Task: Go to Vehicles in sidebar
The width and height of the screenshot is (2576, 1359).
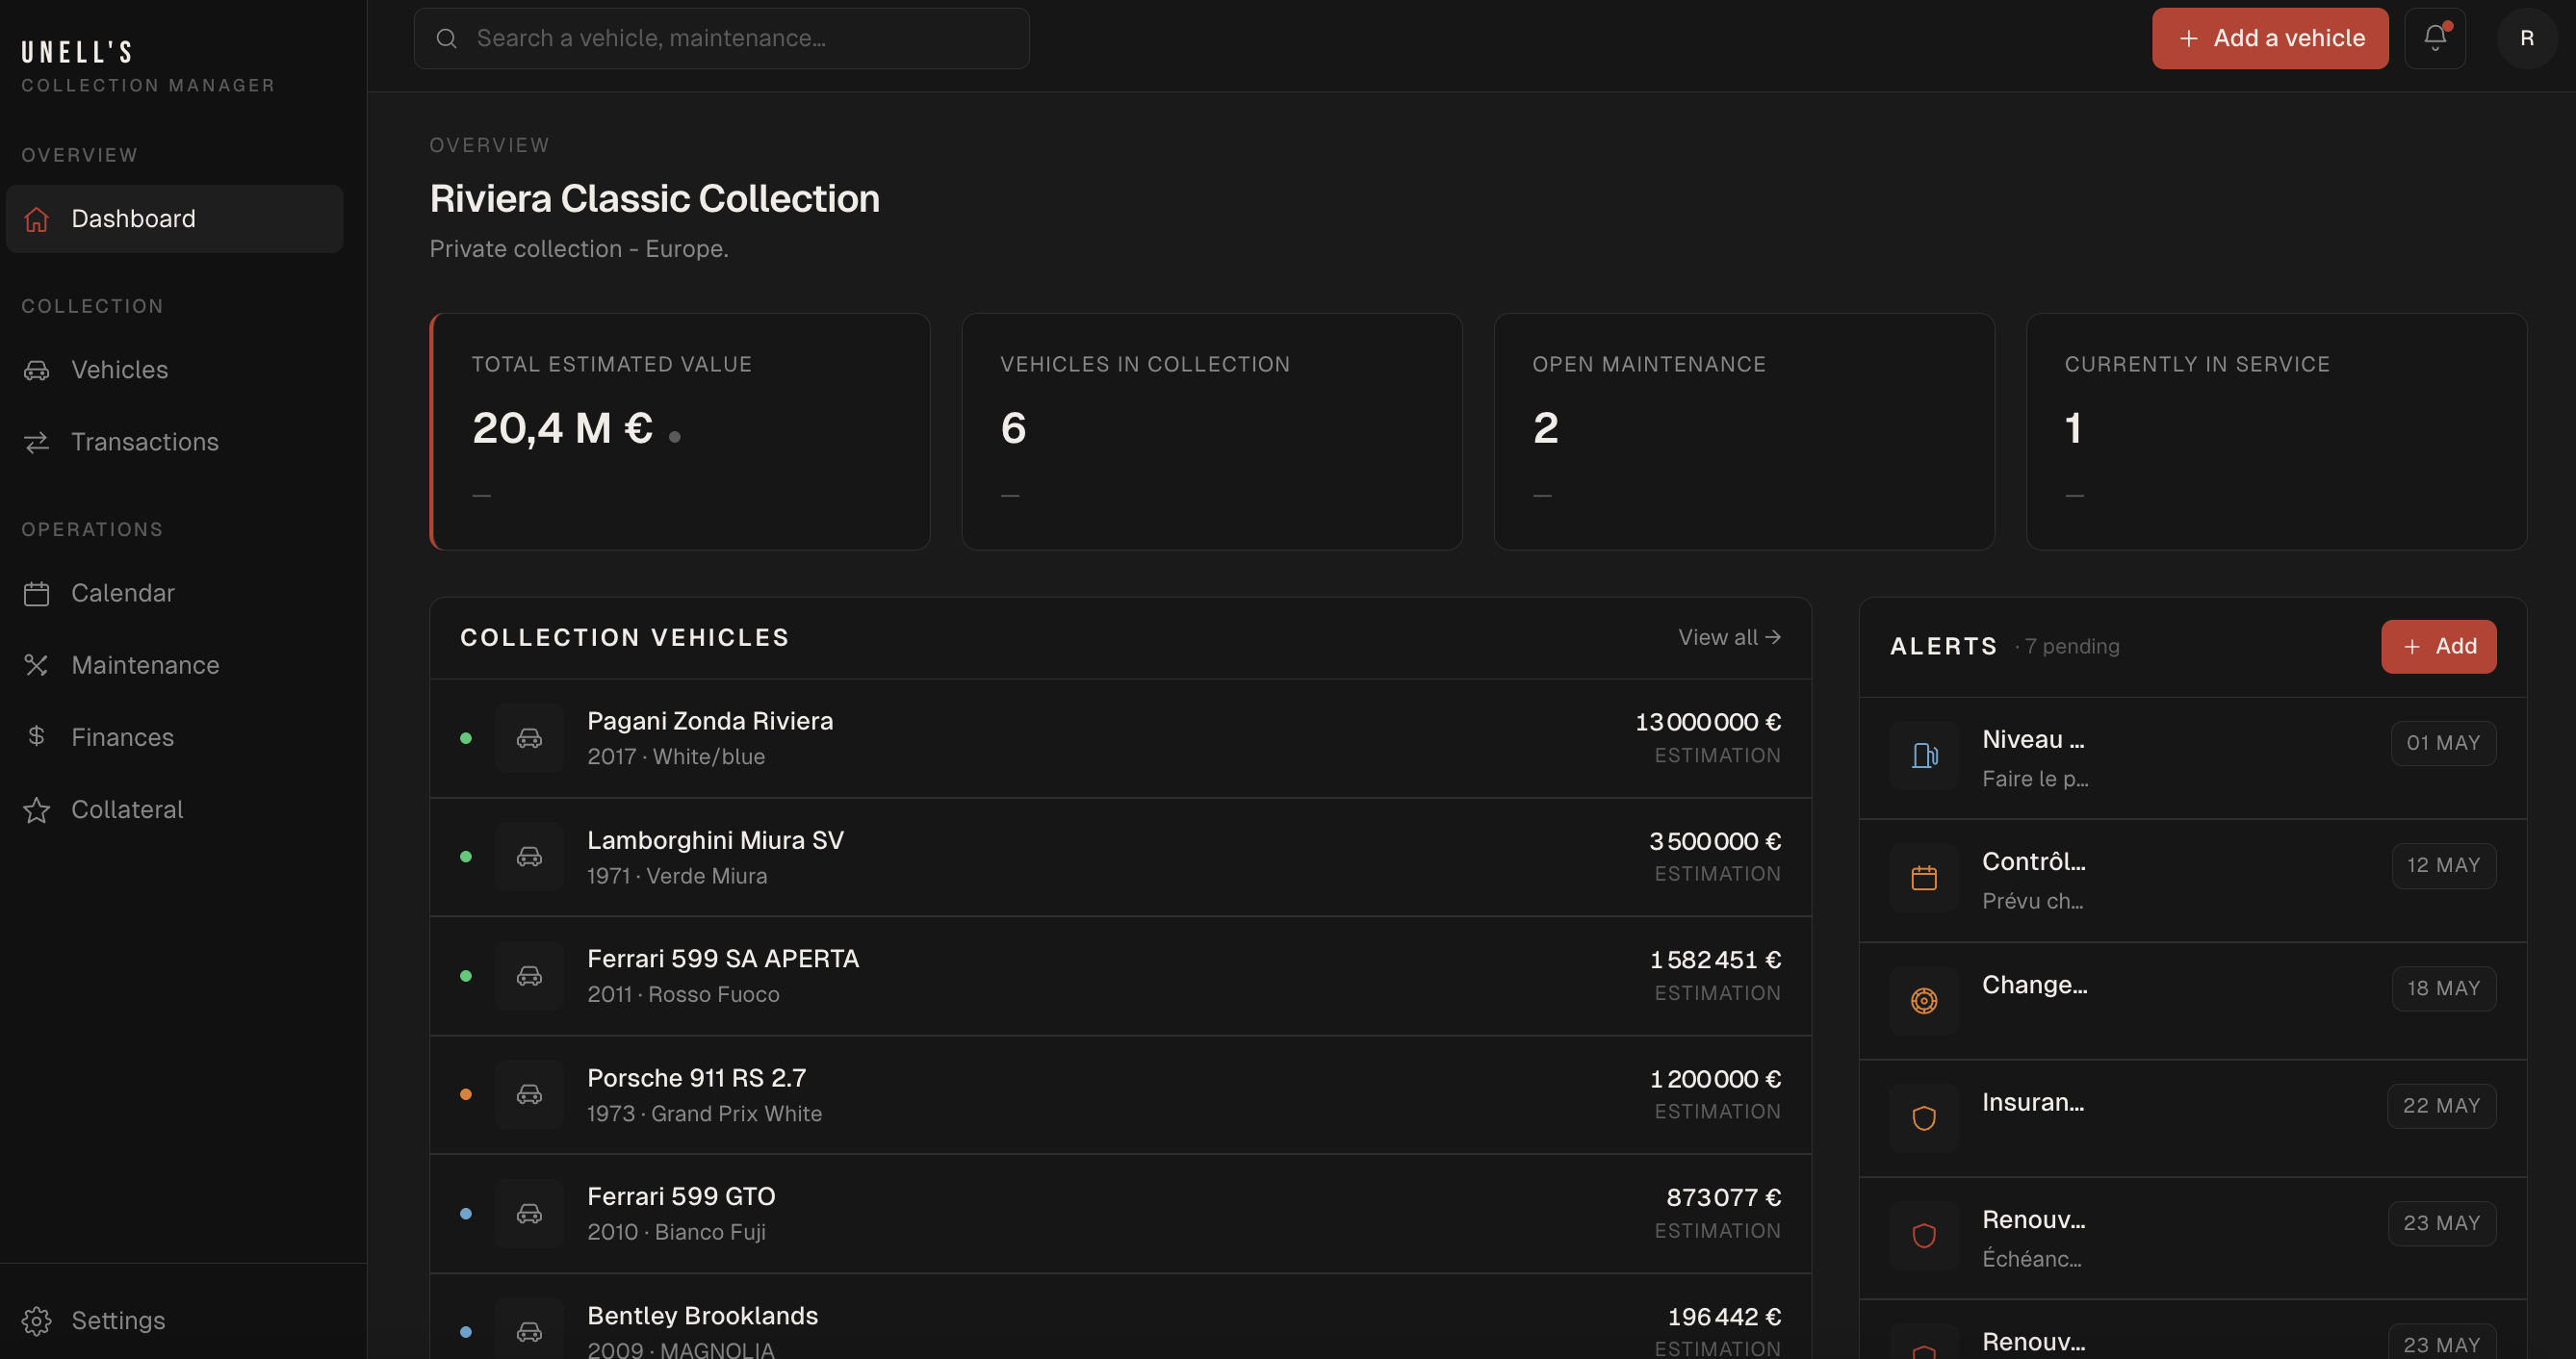Action: pyautogui.click(x=175, y=370)
